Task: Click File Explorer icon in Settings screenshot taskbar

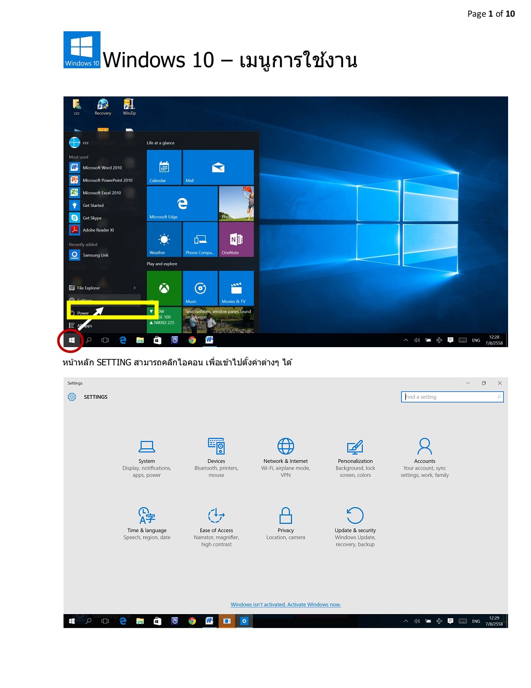Action: pyautogui.click(x=140, y=621)
